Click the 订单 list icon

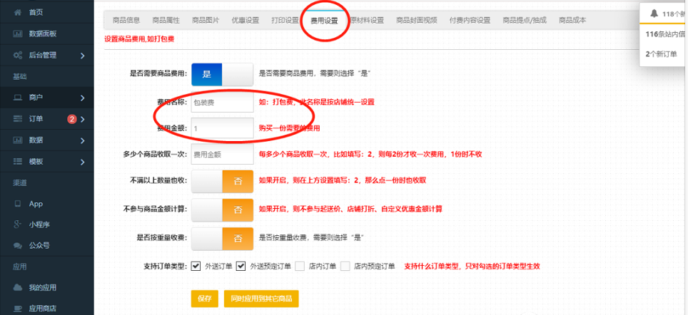coord(18,119)
